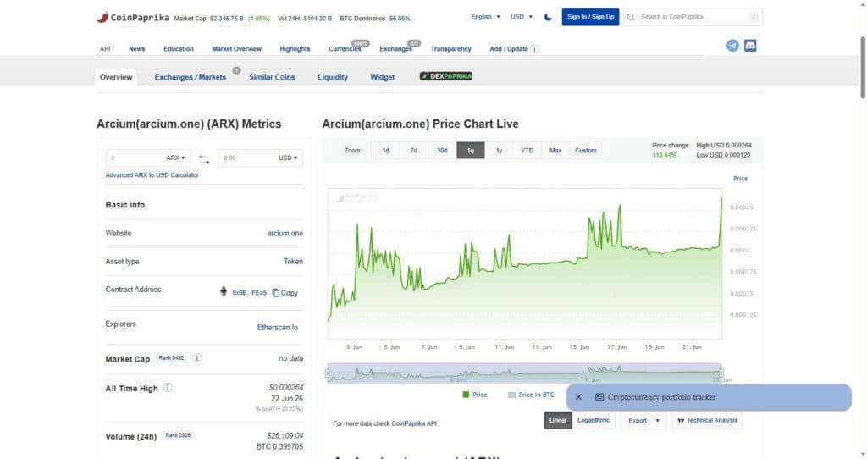Switch chart to Logarithmic scale
The width and height of the screenshot is (867, 459).
pos(594,420)
